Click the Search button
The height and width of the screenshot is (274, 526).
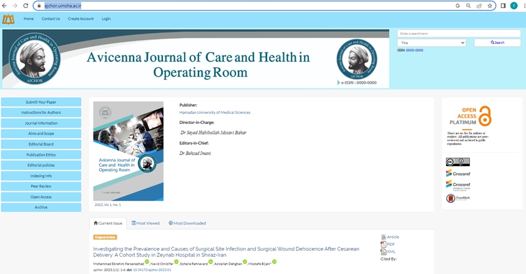(497, 42)
